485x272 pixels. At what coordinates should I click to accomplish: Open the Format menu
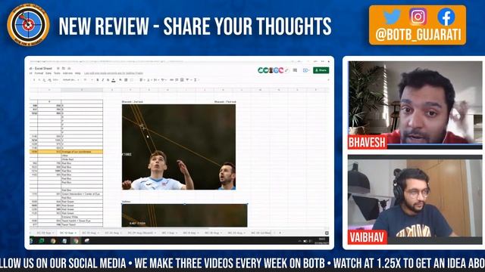[x=39, y=73]
